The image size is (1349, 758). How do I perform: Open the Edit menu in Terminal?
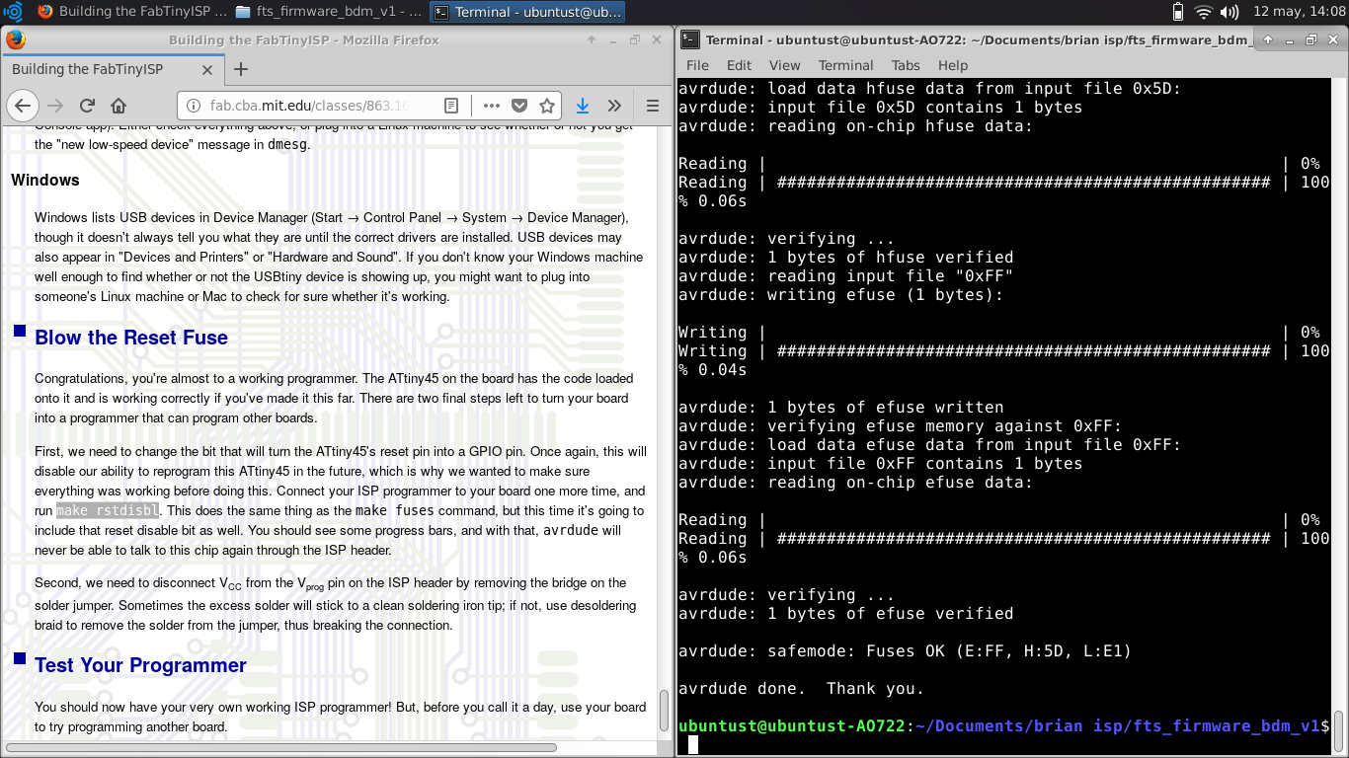pyautogui.click(x=739, y=65)
